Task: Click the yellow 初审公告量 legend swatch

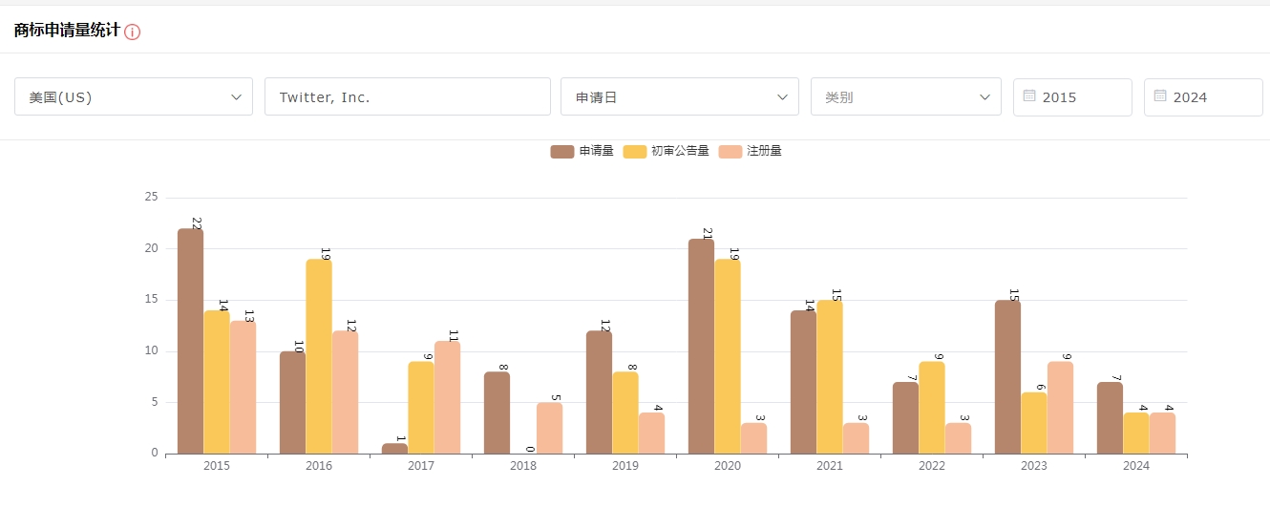Action: [x=635, y=151]
